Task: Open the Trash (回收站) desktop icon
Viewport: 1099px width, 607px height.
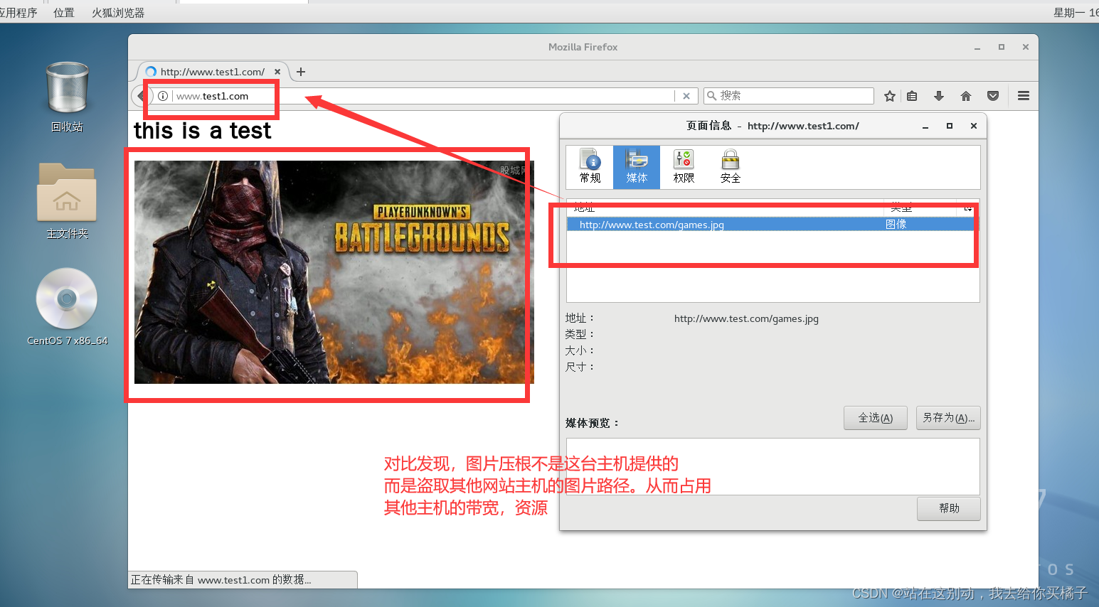Action: click(67, 97)
